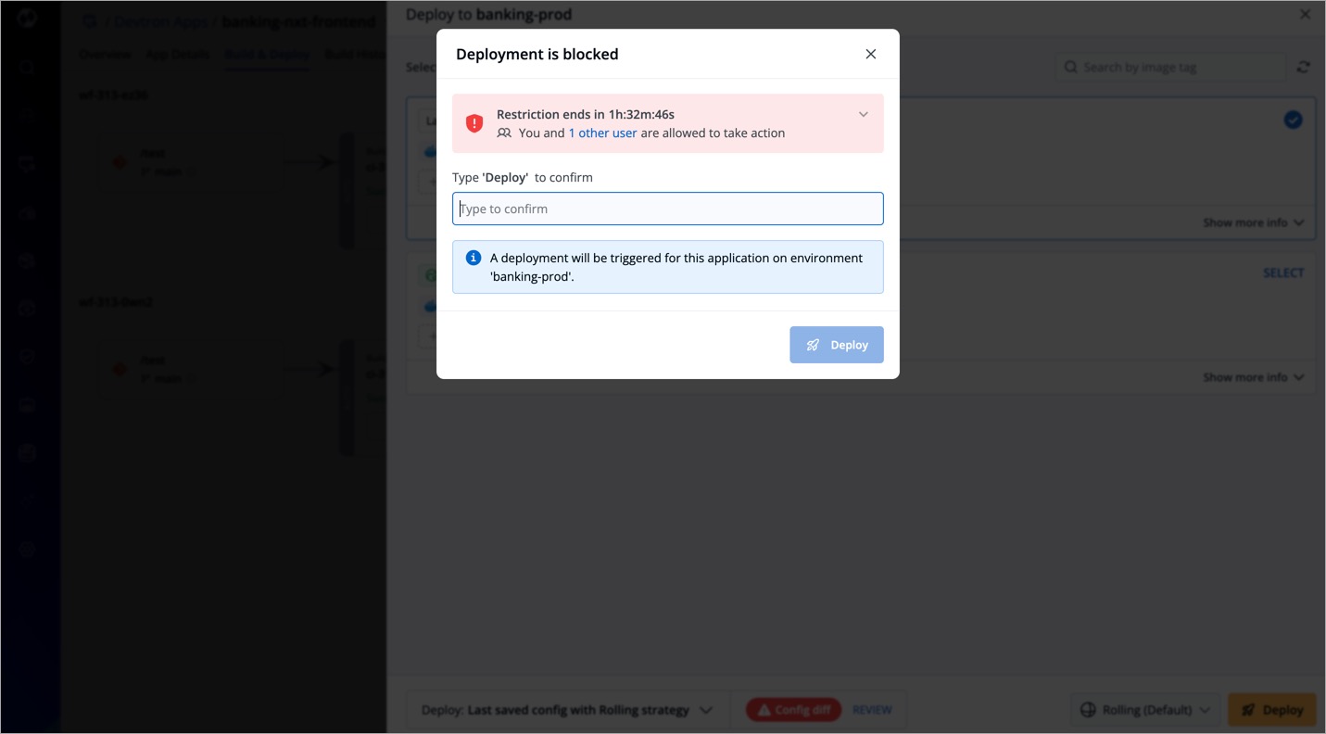The width and height of the screenshot is (1326, 734).
Task: Click SELECT on the second image
Action: coord(1283,272)
